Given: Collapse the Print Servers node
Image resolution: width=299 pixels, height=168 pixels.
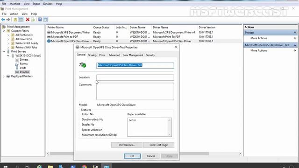Looking at the screenshot, I should (4, 51).
